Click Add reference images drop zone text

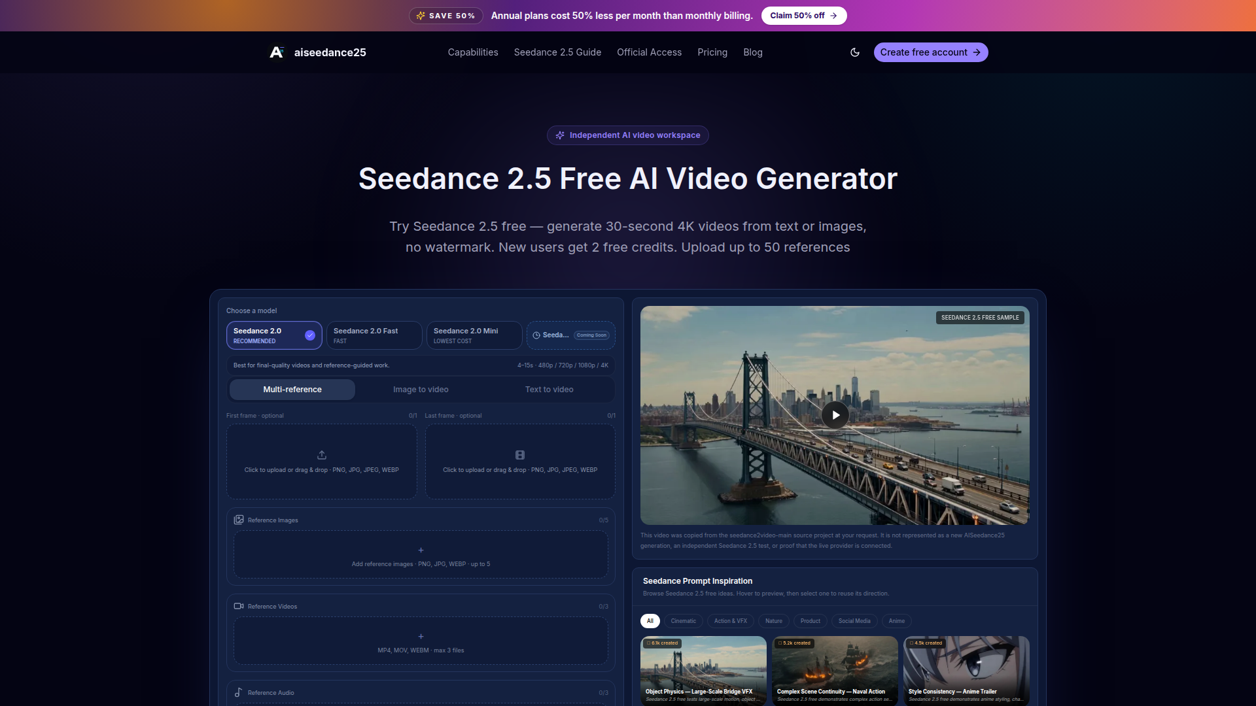click(421, 564)
